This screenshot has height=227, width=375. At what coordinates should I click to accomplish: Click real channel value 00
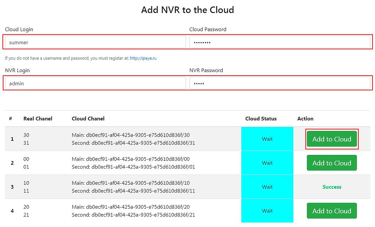click(x=26, y=159)
